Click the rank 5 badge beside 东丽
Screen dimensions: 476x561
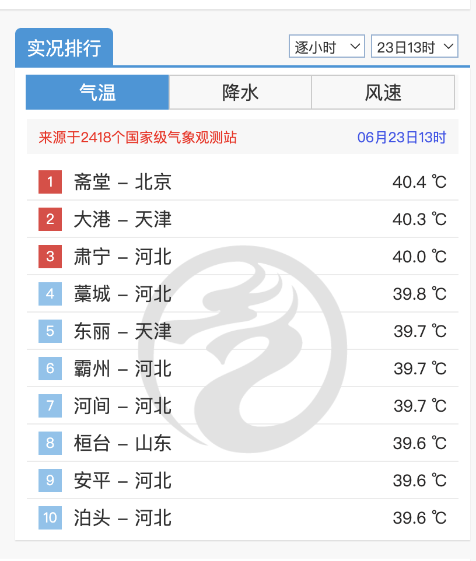click(x=50, y=331)
